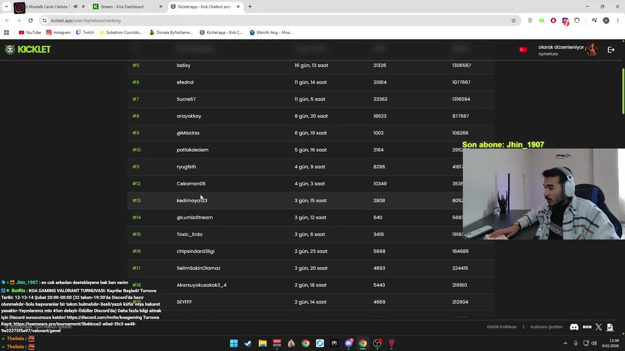The image size is (625, 351).
Task: Close the Stream - Kick Dashboard tab
Action: tap(161, 7)
